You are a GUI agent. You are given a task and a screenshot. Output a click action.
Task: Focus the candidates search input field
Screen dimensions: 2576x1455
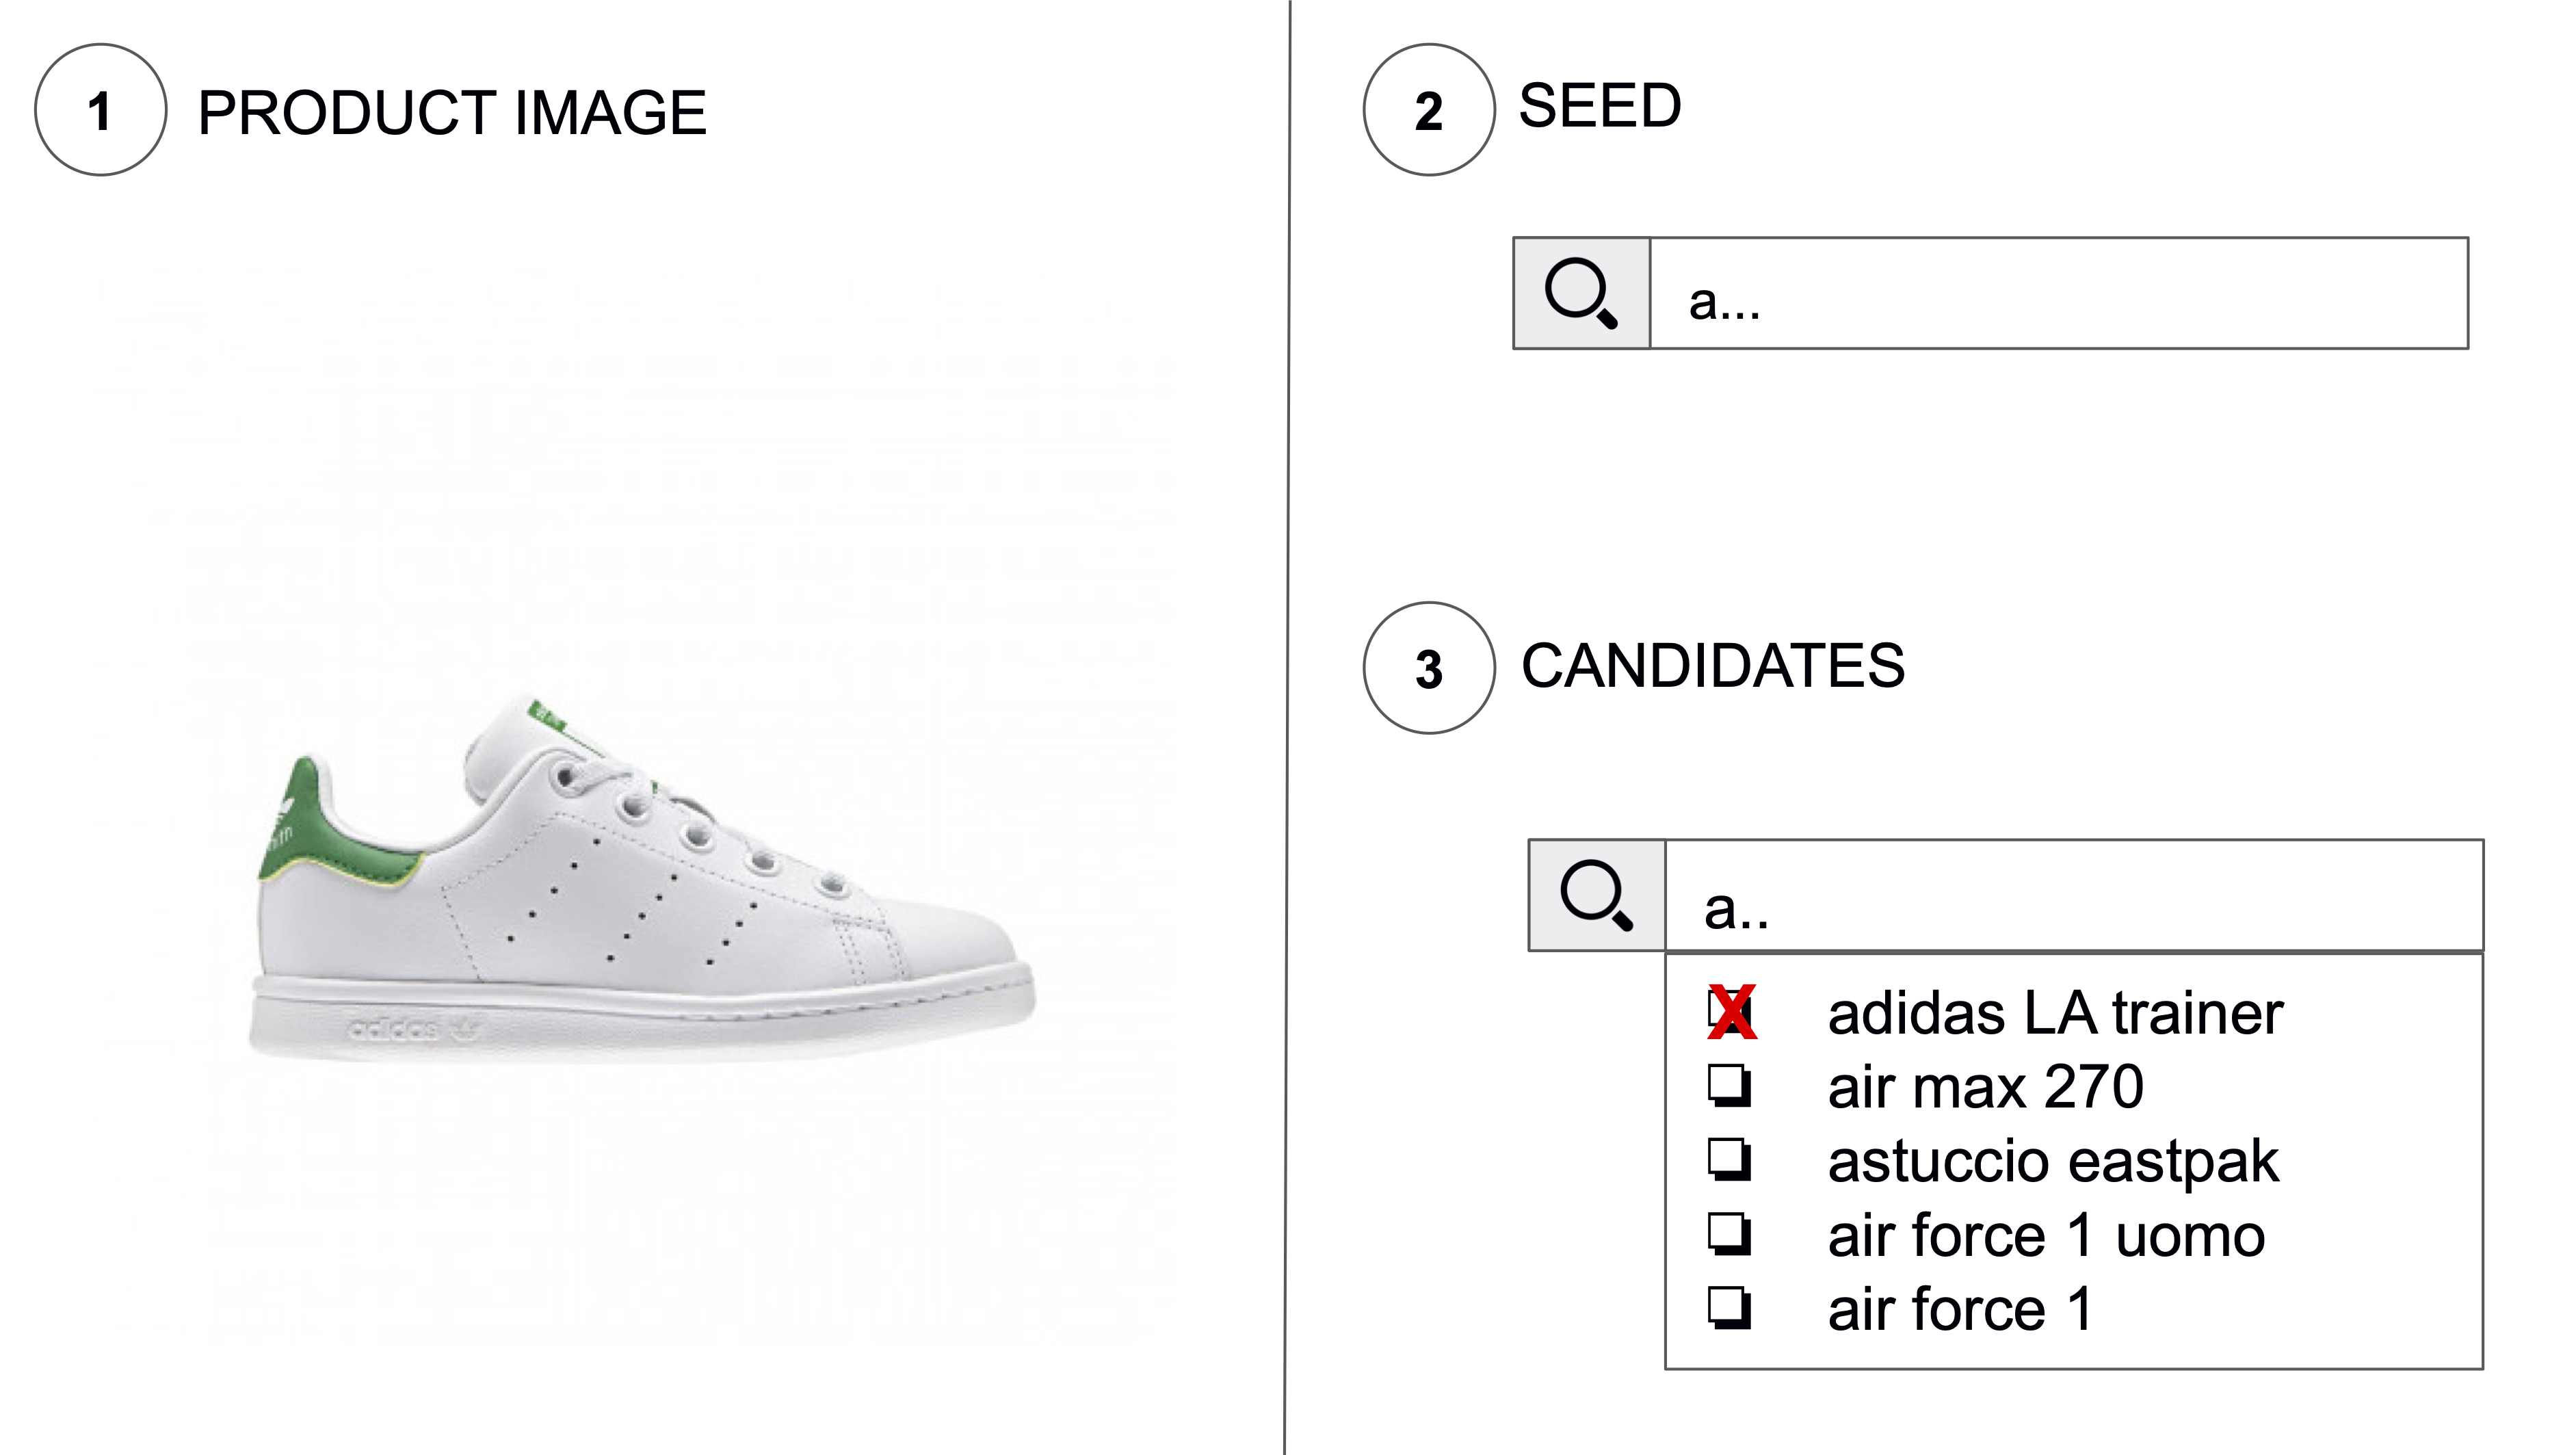tap(2073, 896)
